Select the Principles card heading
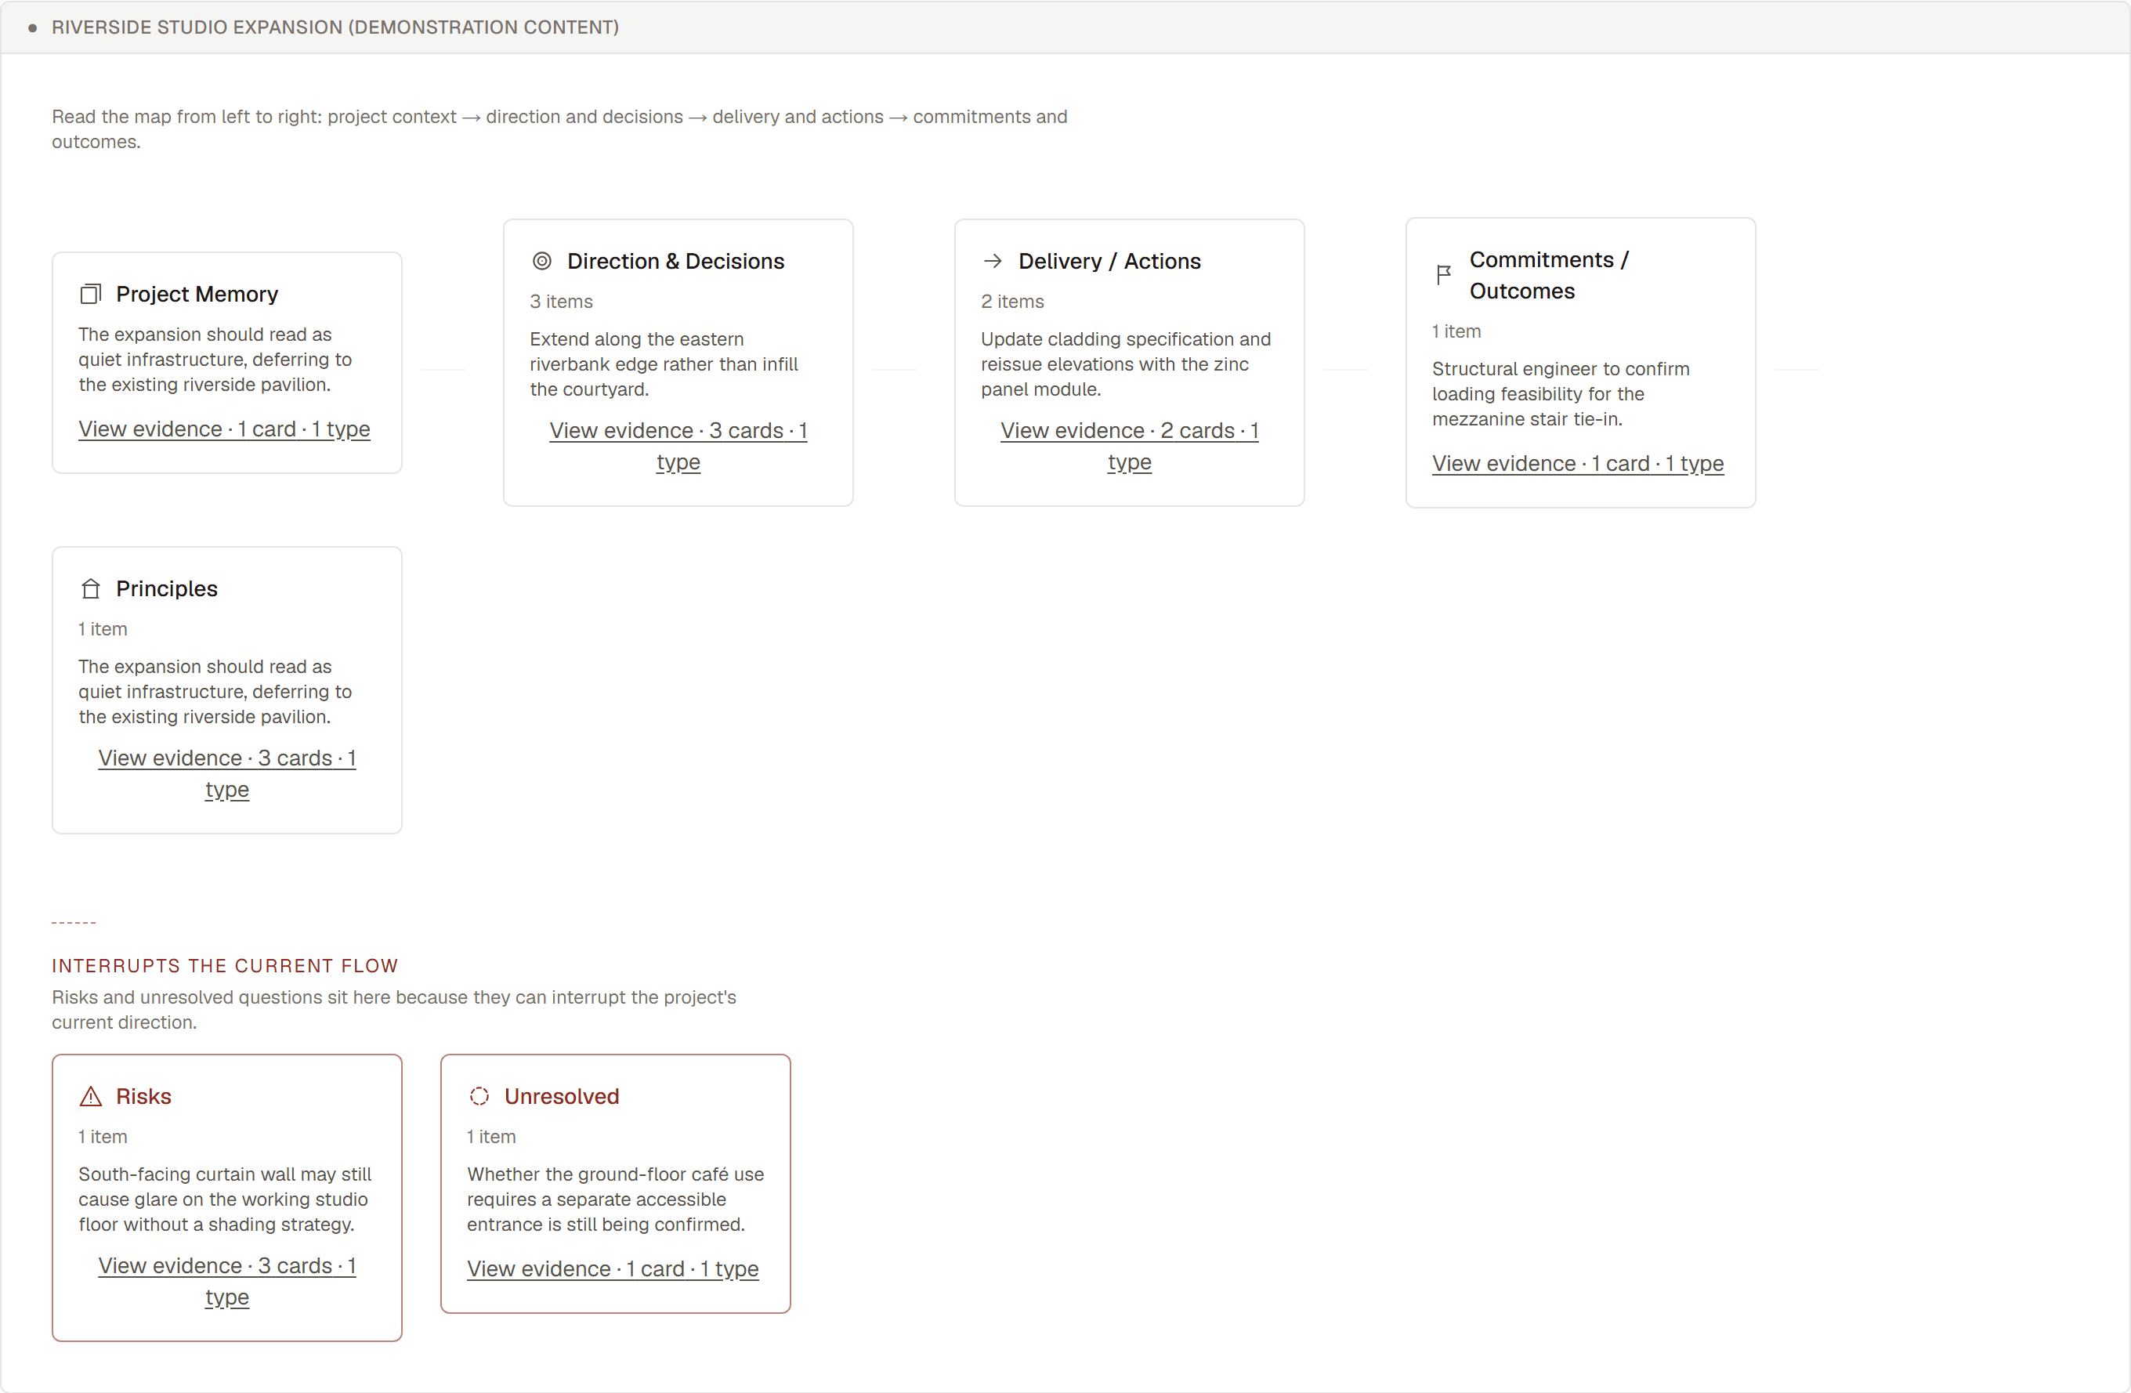The image size is (2131, 1393). pos(167,588)
